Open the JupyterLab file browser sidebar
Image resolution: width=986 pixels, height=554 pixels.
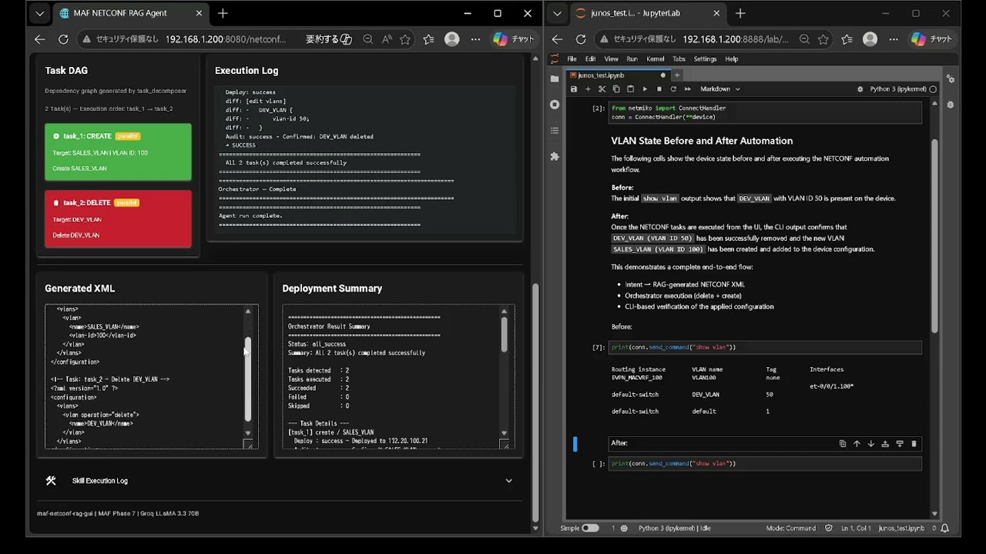coord(555,78)
